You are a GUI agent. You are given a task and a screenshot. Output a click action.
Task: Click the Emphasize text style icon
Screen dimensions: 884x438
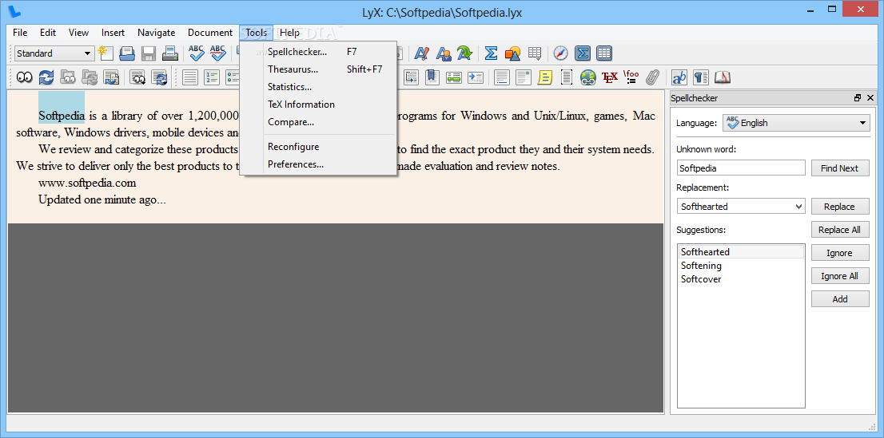[422, 53]
